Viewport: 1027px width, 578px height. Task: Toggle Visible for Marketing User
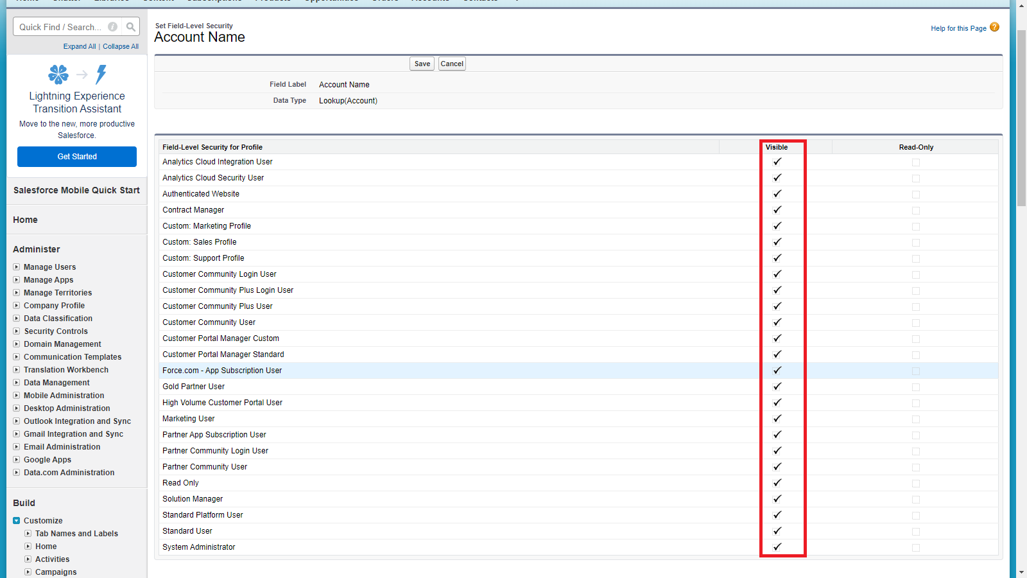coord(777,419)
